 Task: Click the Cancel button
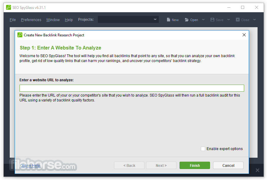(228, 165)
